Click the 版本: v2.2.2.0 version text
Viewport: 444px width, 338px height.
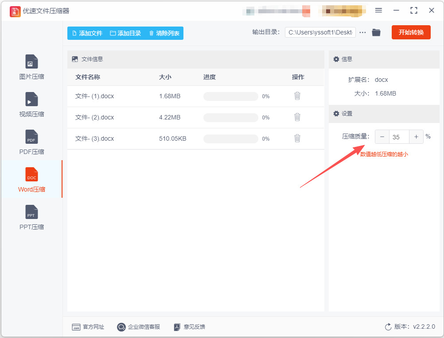(x=415, y=327)
